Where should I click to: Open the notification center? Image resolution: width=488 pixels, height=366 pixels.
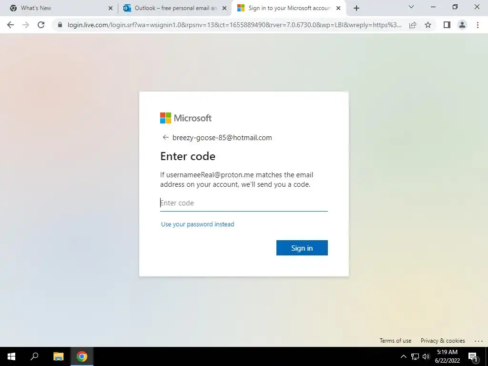pyautogui.click(x=473, y=356)
